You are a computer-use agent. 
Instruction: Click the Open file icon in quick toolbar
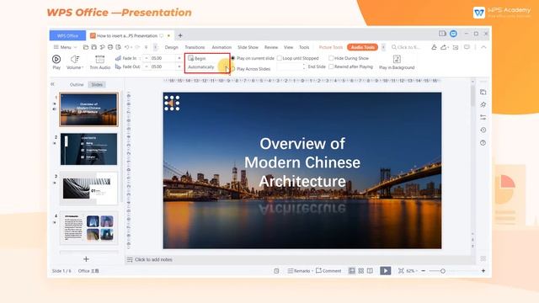click(x=86, y=47)
